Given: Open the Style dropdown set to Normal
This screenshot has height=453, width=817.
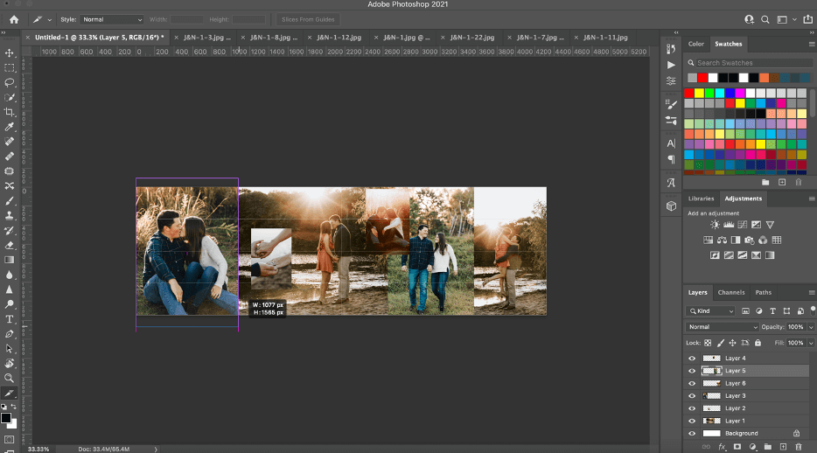Looking at the screenshot, I should pos(111,19).
